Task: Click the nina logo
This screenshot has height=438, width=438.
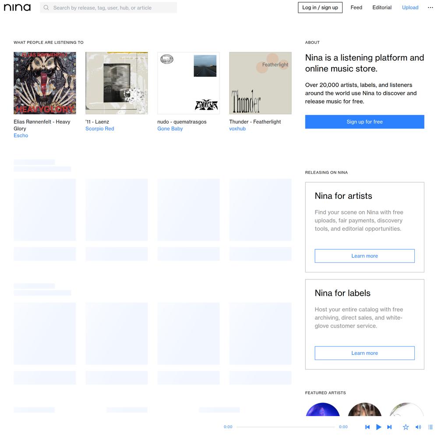Action: pos(18,7)
